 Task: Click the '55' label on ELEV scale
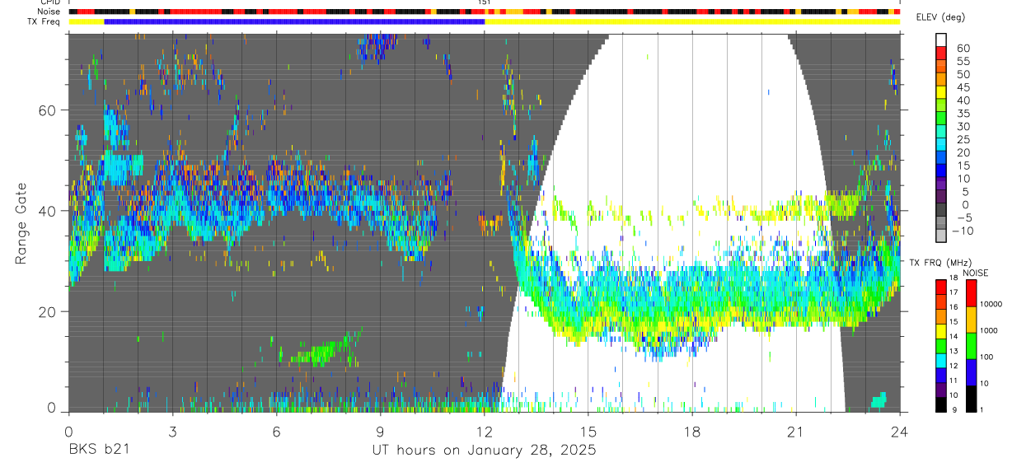[963, 62]
